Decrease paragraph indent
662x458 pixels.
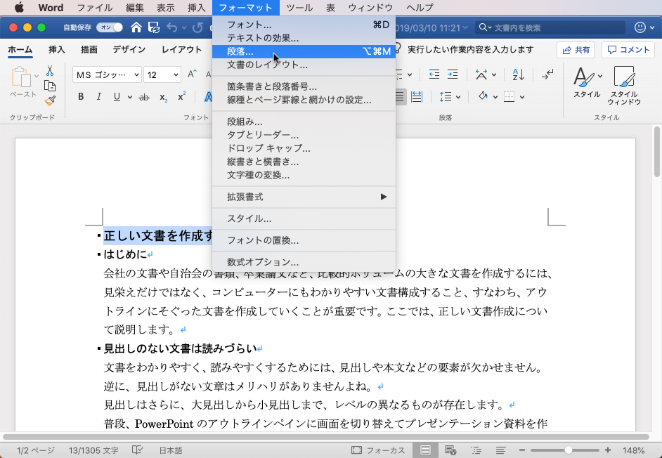point(434,74)
